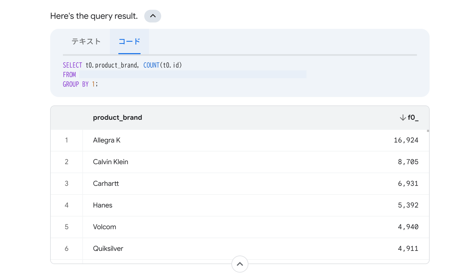The height and width of the screenshot is (277, 474).
Task: Click the redacted table name after FROM
Action: coord(193,75)
